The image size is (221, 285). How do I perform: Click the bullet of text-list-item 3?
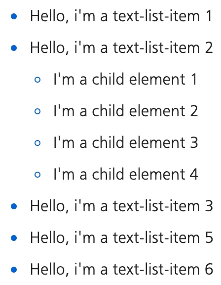pyautogui.click(x=14, y=206)
